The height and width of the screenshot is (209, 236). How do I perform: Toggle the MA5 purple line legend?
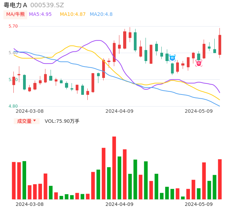pyautogui.click(x=40, y=14)
